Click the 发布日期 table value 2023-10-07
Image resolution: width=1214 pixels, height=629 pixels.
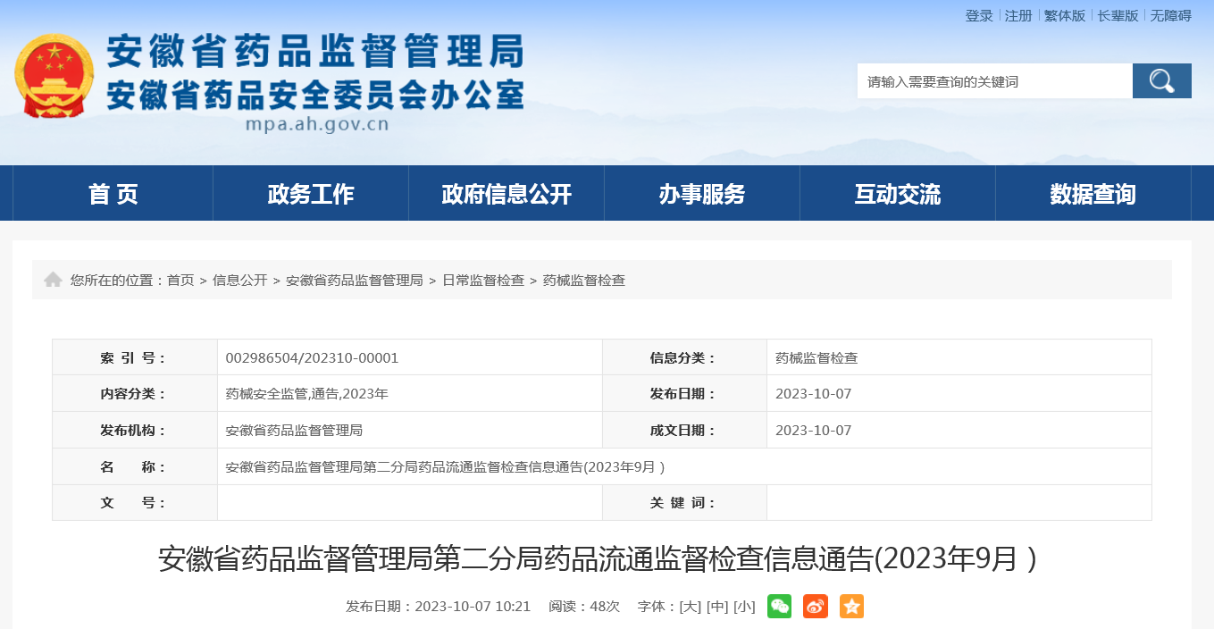tap(814, 393)
